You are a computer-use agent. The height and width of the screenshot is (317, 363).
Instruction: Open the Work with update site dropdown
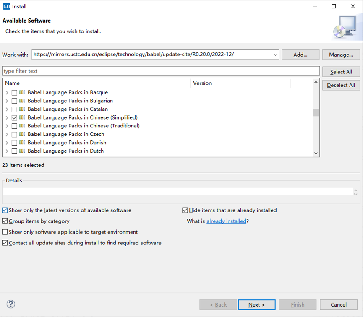point(275,55)
